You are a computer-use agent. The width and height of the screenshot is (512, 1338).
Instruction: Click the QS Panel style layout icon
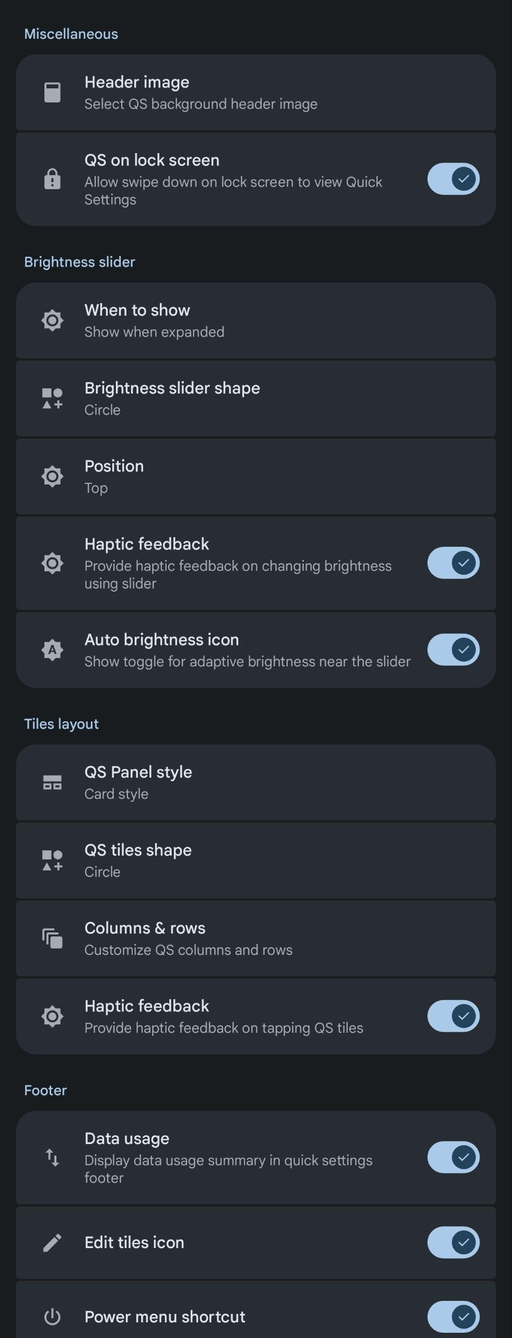pos(52,782)
